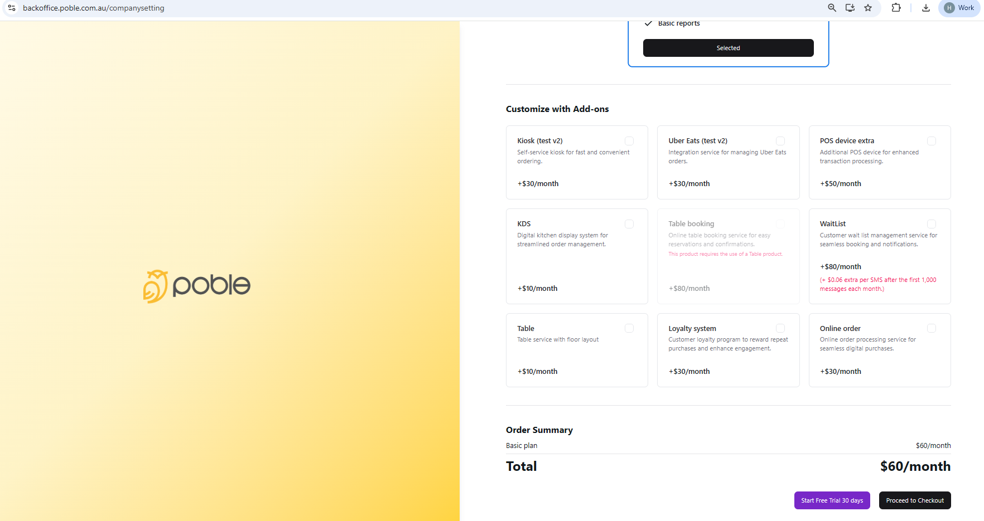
Task: Click the 'Table service with floor layout' text
Action: tap(558, 339)
